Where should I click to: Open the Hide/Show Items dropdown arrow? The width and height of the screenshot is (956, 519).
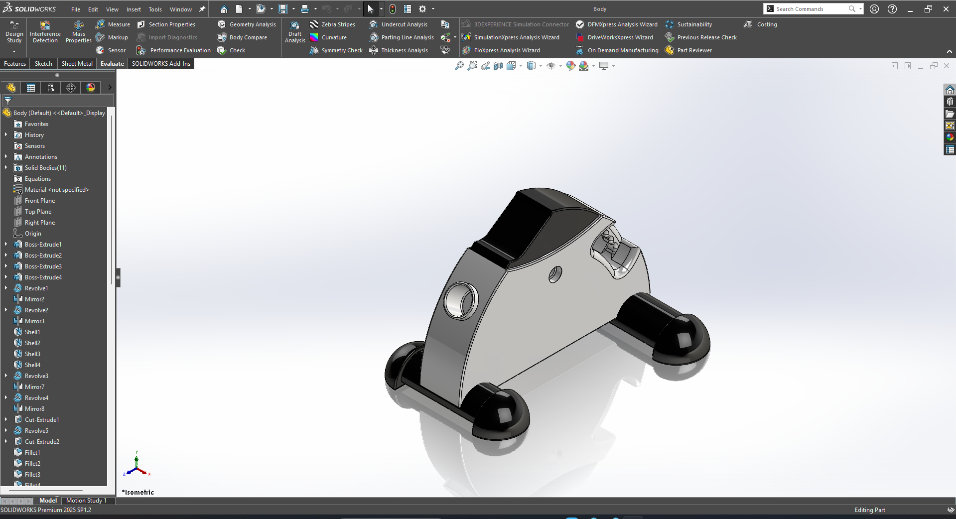tap(560, 66)
